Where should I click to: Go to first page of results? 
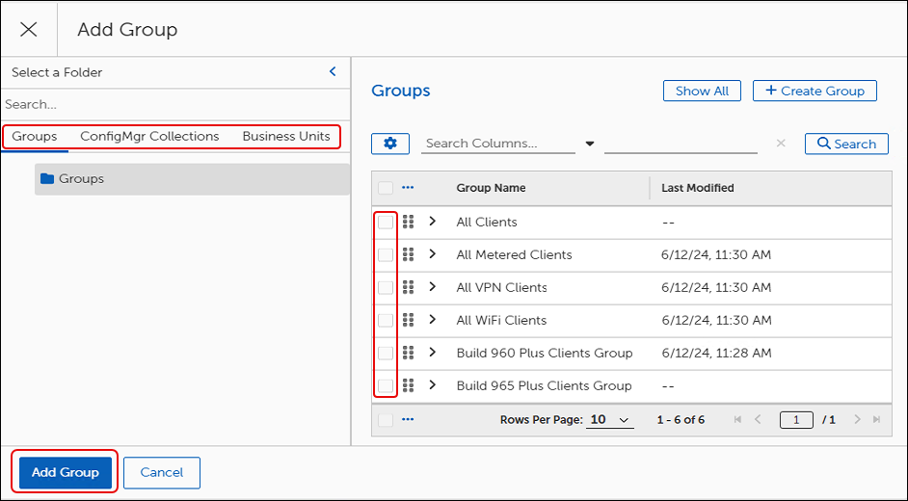tap(737, 419)
